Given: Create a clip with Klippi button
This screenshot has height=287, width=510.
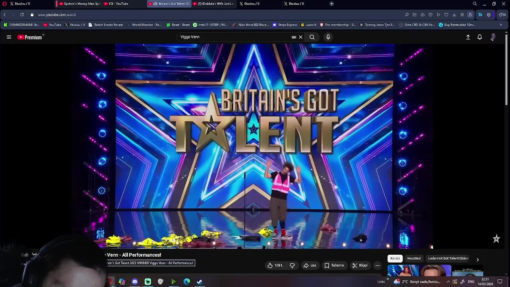Looking at the screenshot, I should pyautogui.click(x=360, y=265).
